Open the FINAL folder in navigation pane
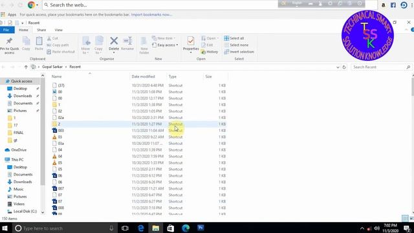The height and width of the screenshot is (233, 414). coord(18,133)
